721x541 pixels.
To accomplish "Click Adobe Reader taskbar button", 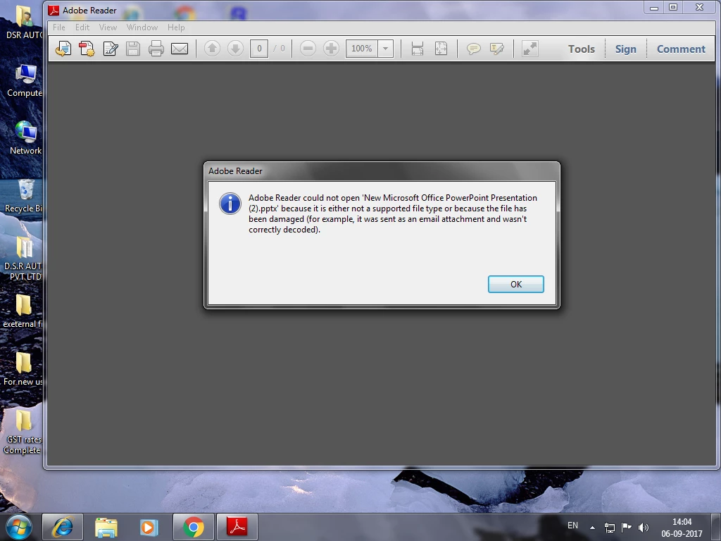I will point(237,527).
